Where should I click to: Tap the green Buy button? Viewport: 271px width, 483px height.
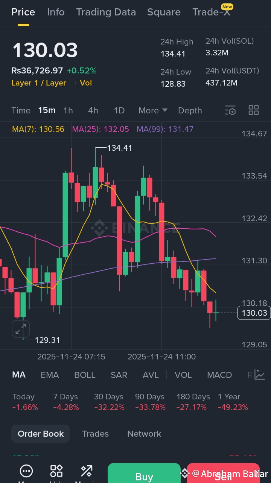pyautogui.click(x=144, y=473)
